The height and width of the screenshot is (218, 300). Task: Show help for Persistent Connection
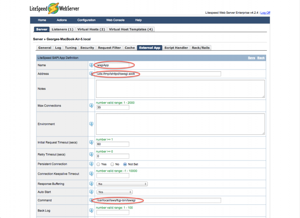tap(91, 164)
